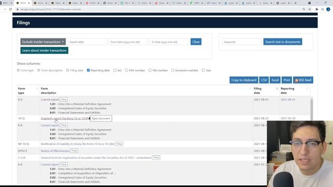
Task: Click Filing button on the S-1/A row
Action: pyautogui.click(x=156, y=157)
